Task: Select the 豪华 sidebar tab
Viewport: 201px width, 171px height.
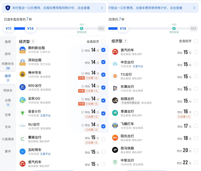Action: click(8, 151)
